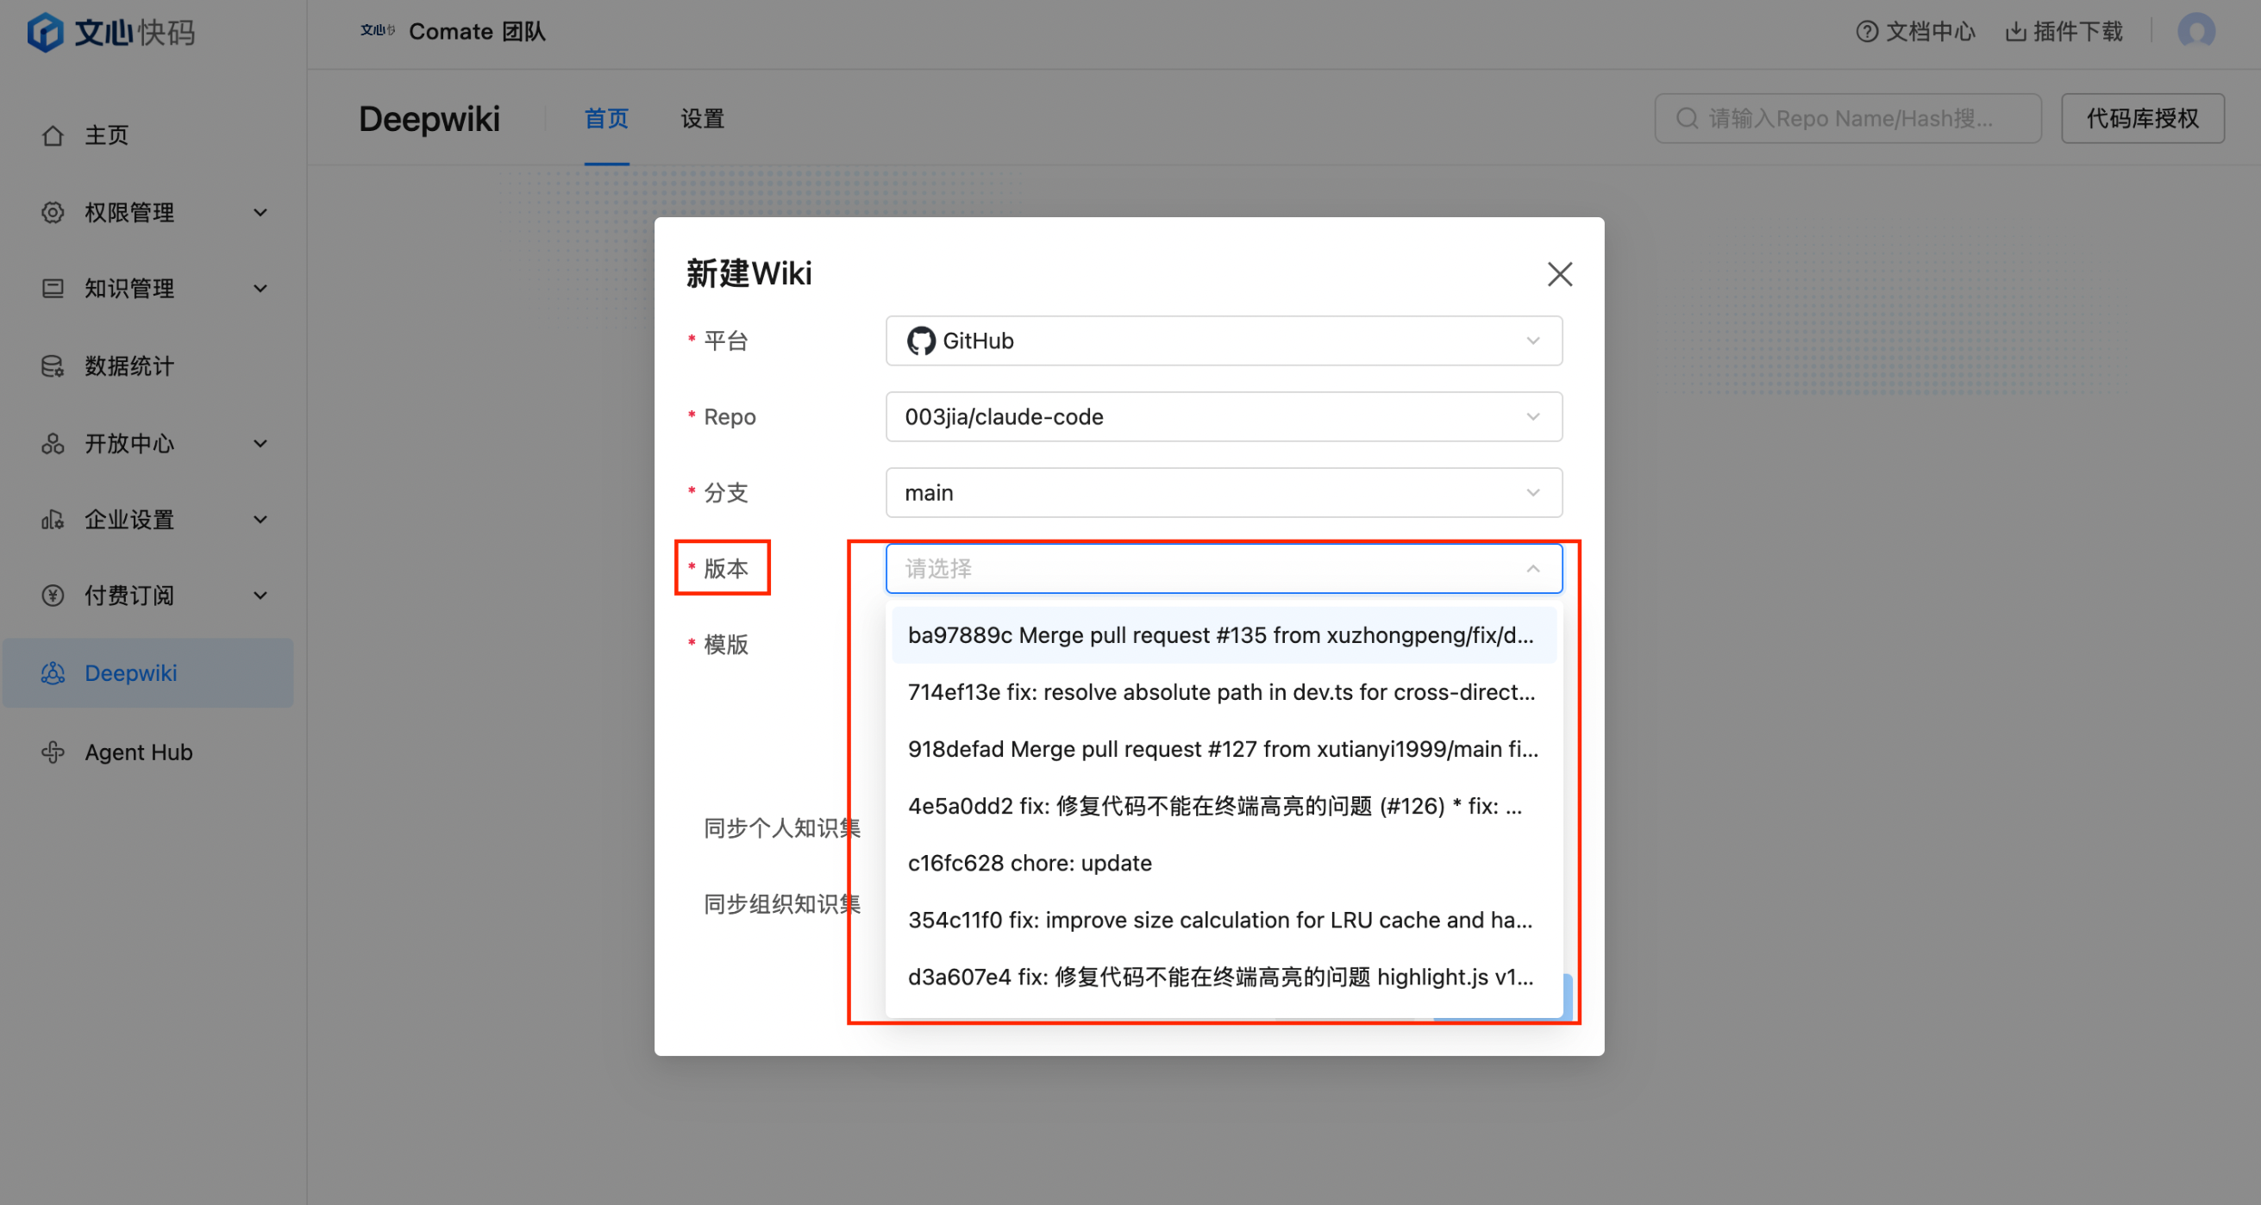This screenshot has height=1205, width=2261.
Task: Click the 文心快码 logo icon
Action: coord(45,33)
